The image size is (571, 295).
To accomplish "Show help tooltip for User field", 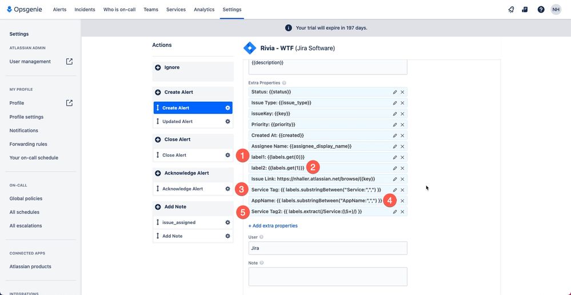I will (261, 237).
